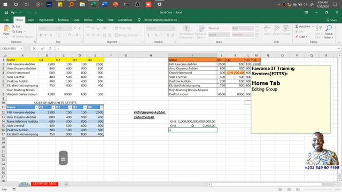Cancel the formula entry with the X icon

[x=34, y=49]
